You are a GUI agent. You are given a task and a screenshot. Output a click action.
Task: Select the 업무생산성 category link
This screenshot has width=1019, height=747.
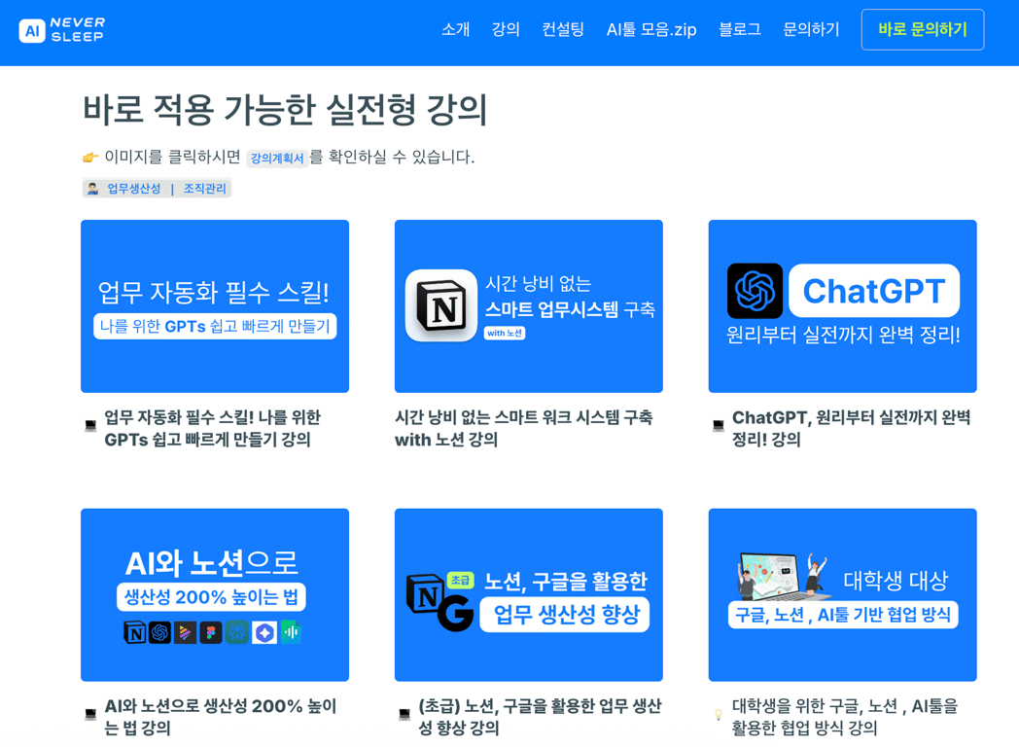point(134,189)
